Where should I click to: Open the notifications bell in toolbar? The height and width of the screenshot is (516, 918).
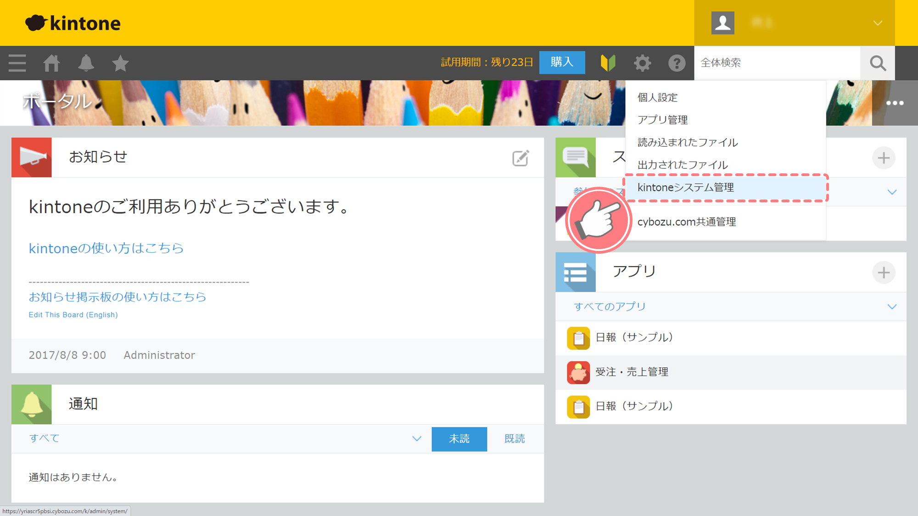[x=86, y=63]
